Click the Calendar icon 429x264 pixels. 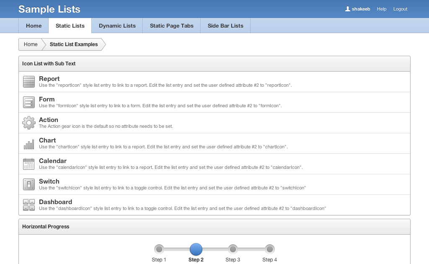click(x=28, y=164)
